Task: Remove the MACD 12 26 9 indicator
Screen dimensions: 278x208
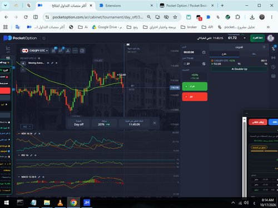Action: tap(43, 177)
